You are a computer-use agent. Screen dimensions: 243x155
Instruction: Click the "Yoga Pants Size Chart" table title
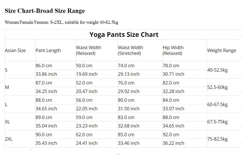pos(124,35)
